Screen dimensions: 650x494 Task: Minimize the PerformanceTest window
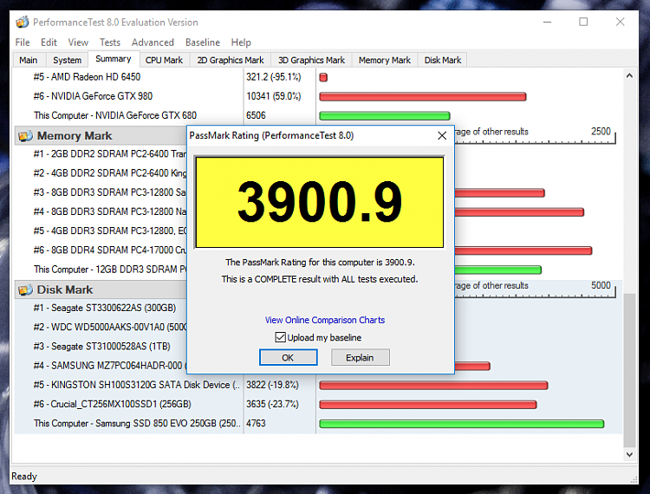point(547,22)
